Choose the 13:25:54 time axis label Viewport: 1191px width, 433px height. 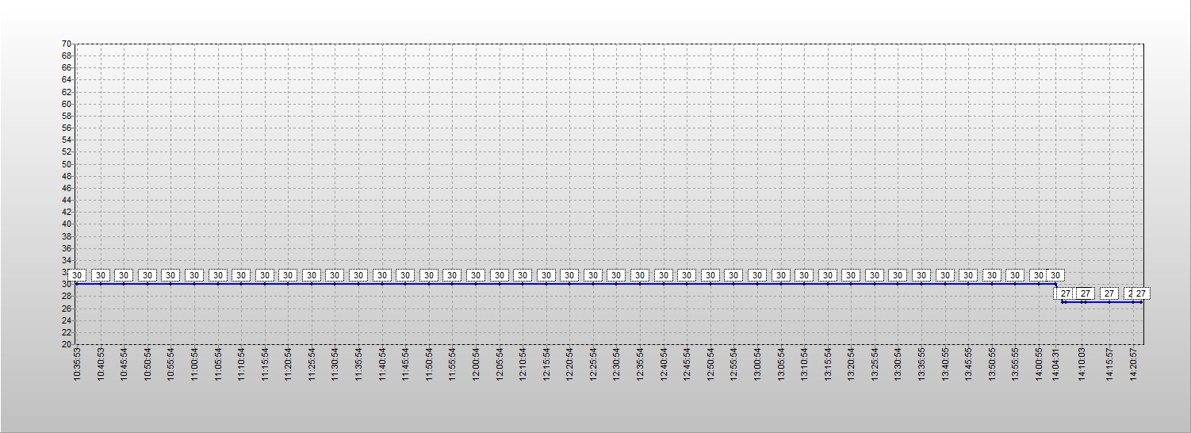pyautogui.click(x=875, y=364)
